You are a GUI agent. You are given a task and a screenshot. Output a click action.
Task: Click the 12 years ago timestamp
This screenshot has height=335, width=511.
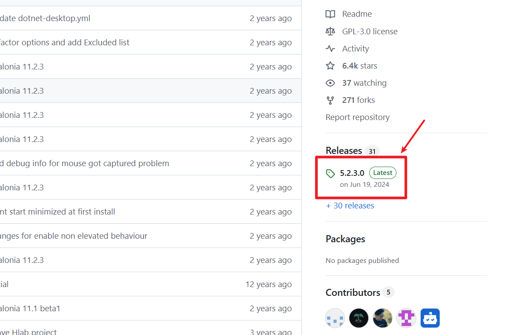point(269,284)
